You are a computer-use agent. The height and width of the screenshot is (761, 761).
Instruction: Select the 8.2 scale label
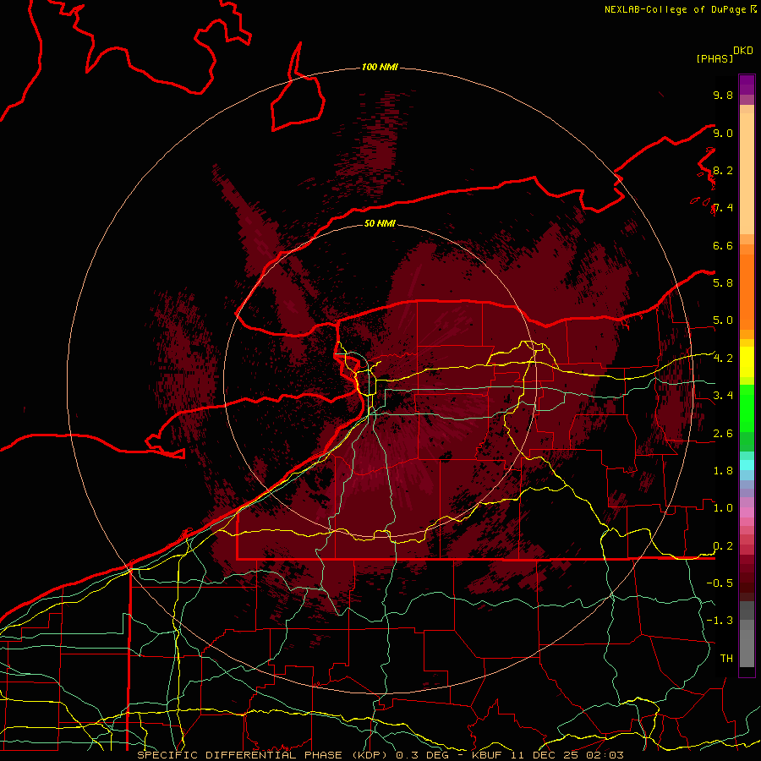click(x=723, y=170)
